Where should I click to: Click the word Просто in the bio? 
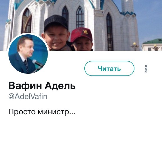click(22, 112)
